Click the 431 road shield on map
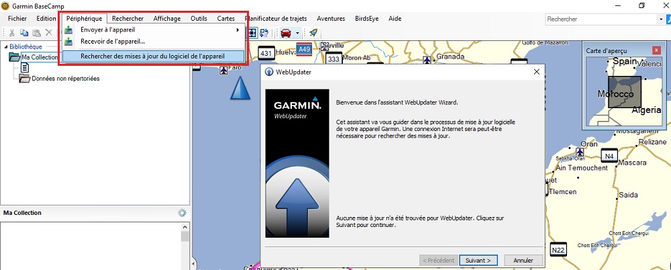 click(x=266, y=53)
